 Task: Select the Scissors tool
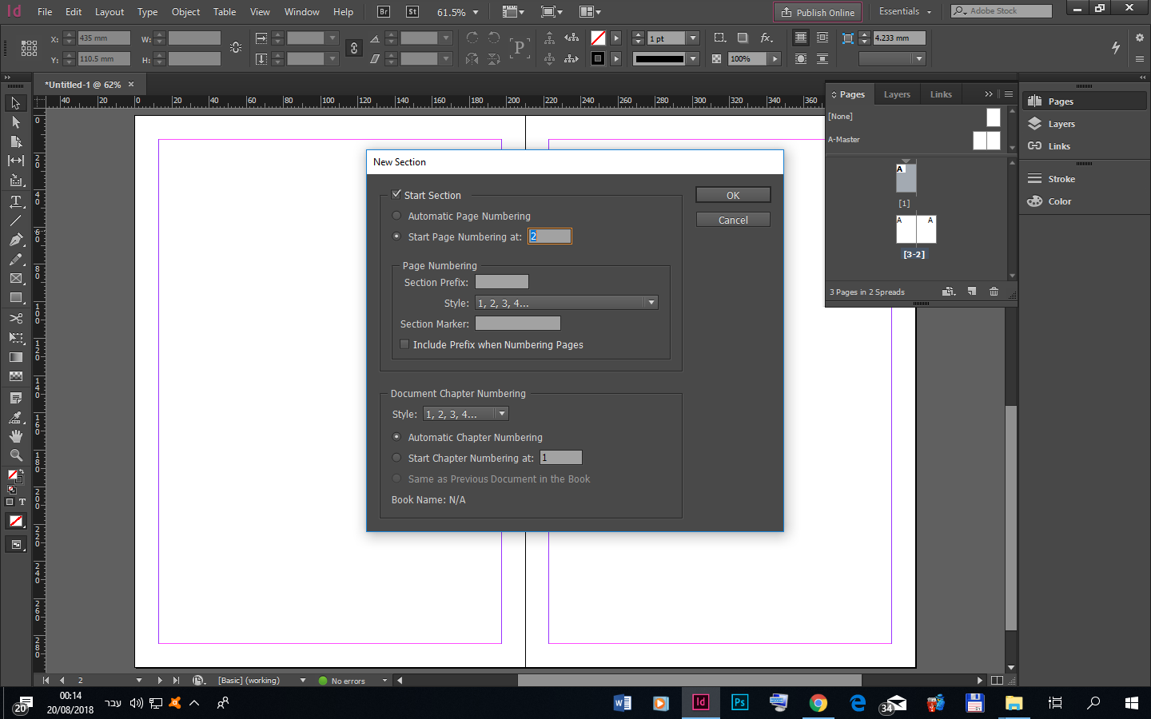15,318
